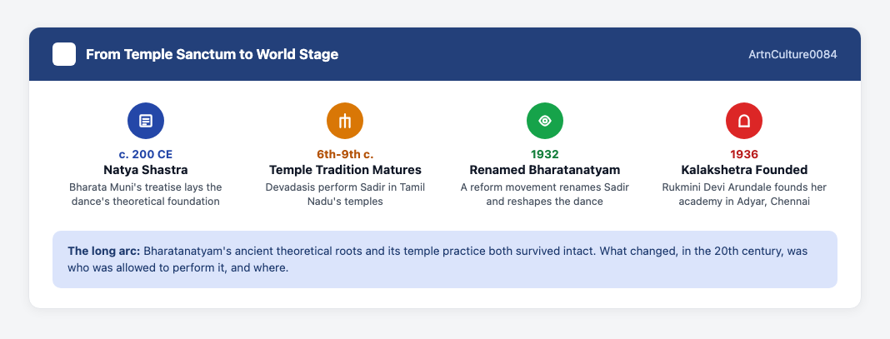Click 'The long arc' summary callout box

pyautogui.click(x=445, y=259)
